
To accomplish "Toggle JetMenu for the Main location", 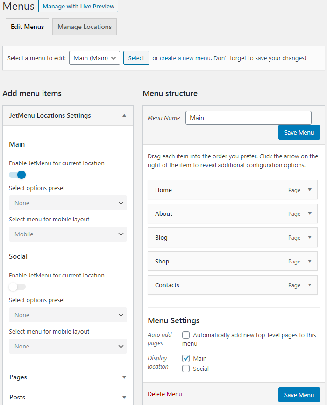I will [17, 175].
